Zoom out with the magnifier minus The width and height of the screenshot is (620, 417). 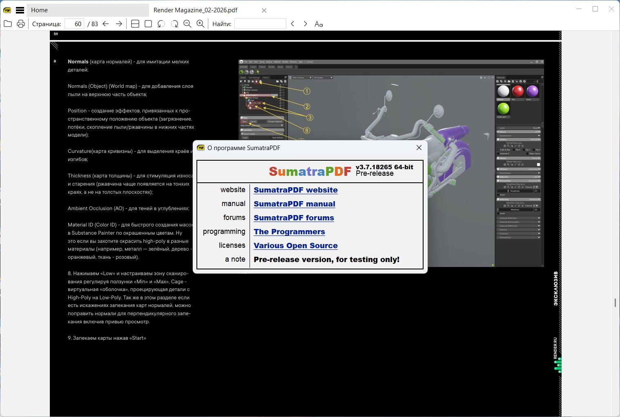point(187,24)
